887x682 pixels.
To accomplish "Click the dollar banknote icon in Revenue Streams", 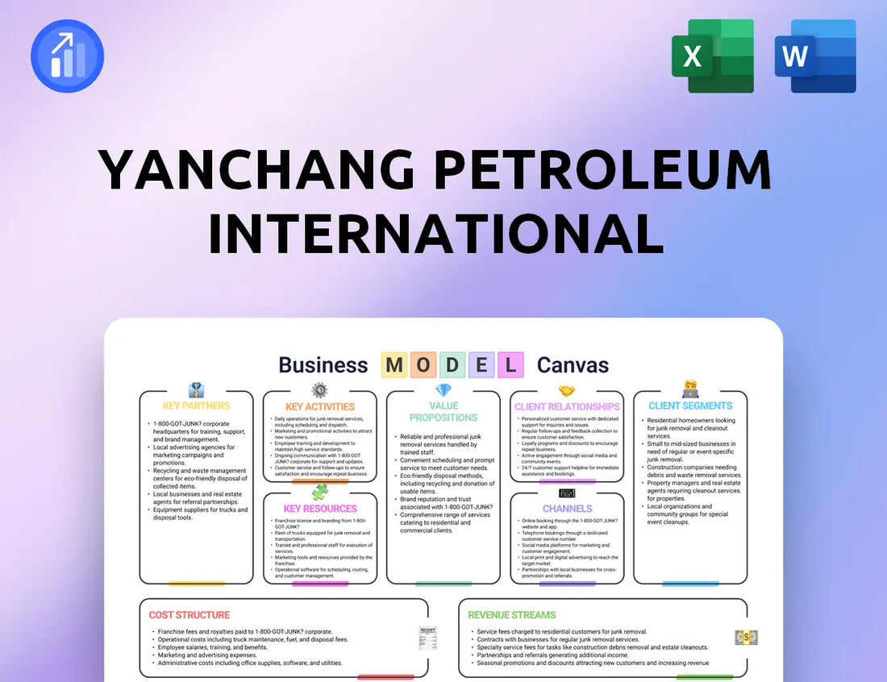I will (746, 638).
